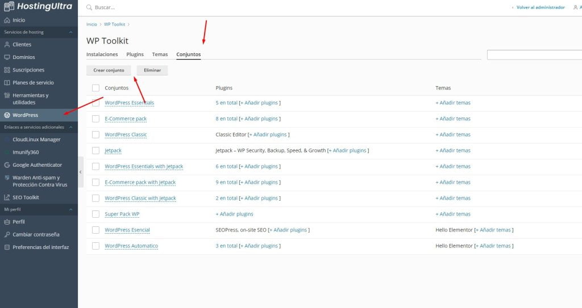582x308 pixels.
Task: Open the E-Commerce pack set
Action: coord(126,119)
